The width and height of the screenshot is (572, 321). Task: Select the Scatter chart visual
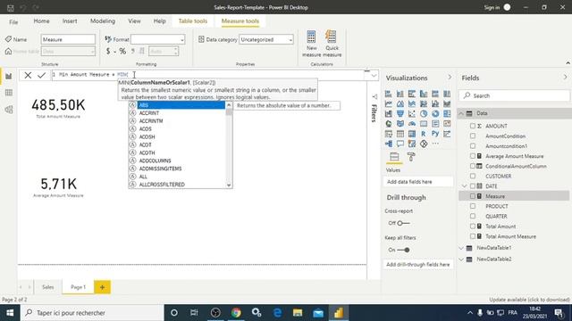pos(412,114)
